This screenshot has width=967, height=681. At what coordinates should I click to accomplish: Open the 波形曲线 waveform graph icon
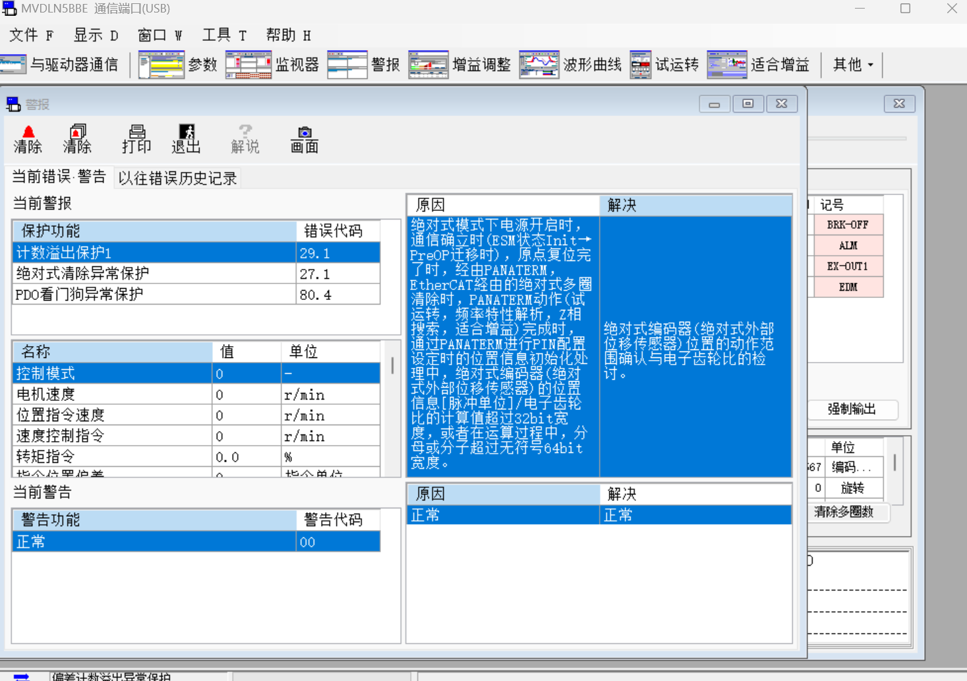pyautogui.click(x=539, y=65)
